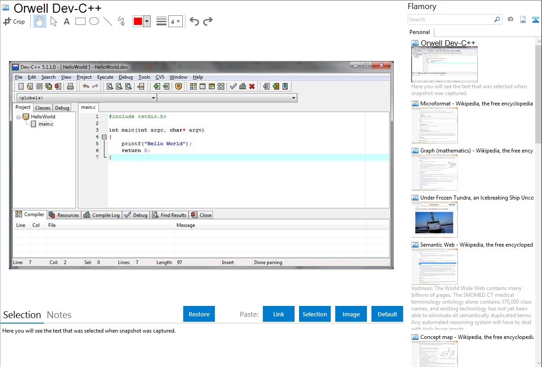This screenshot has height=367, width=542.
Task: Select the text annotation tool A
Action: (67, 21)
